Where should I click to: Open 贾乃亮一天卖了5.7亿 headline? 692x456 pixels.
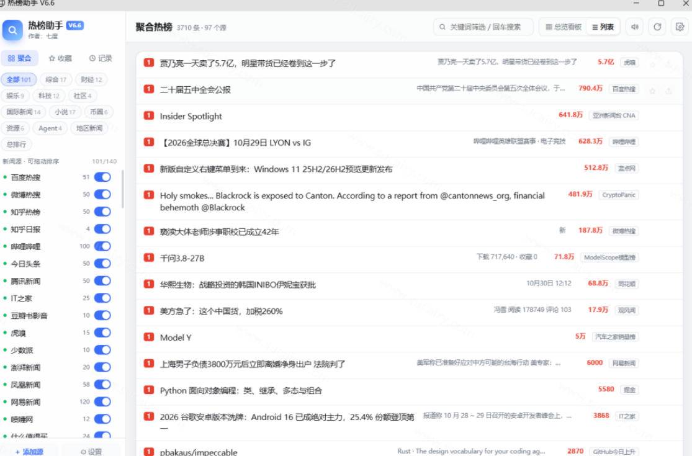pos(248,63)
